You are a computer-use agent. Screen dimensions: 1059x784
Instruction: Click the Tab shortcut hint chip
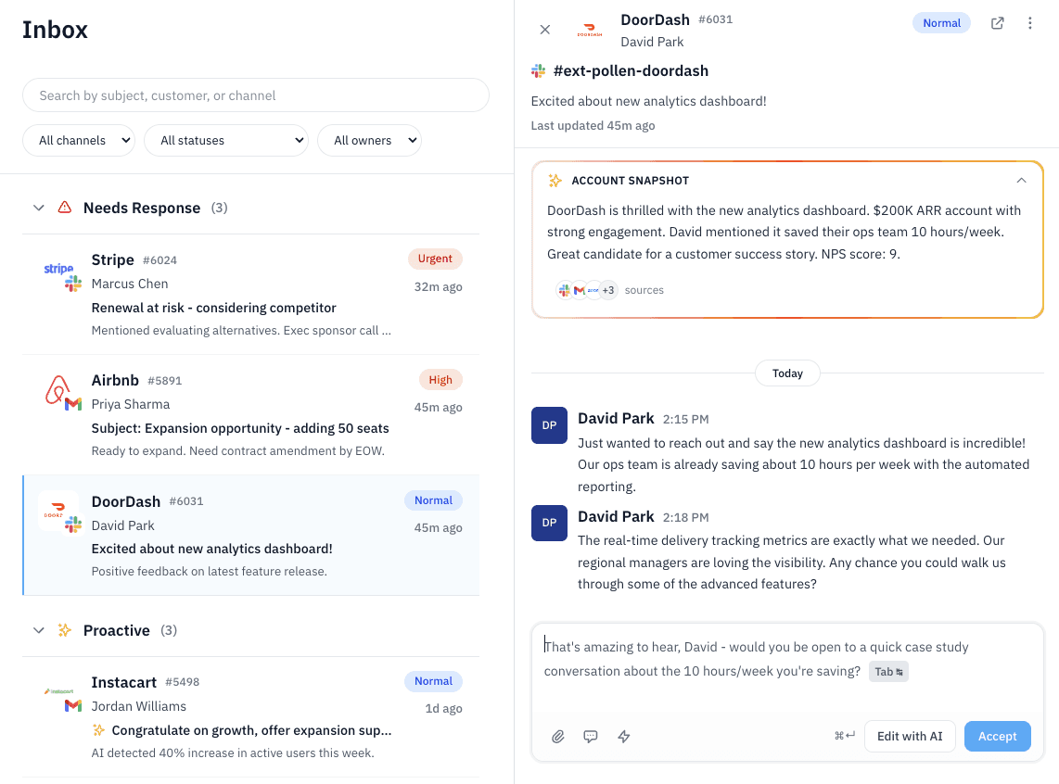[x=888, y=671]
